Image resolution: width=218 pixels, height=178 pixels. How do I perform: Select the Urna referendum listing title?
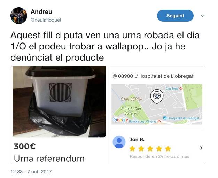coord(49,158)
